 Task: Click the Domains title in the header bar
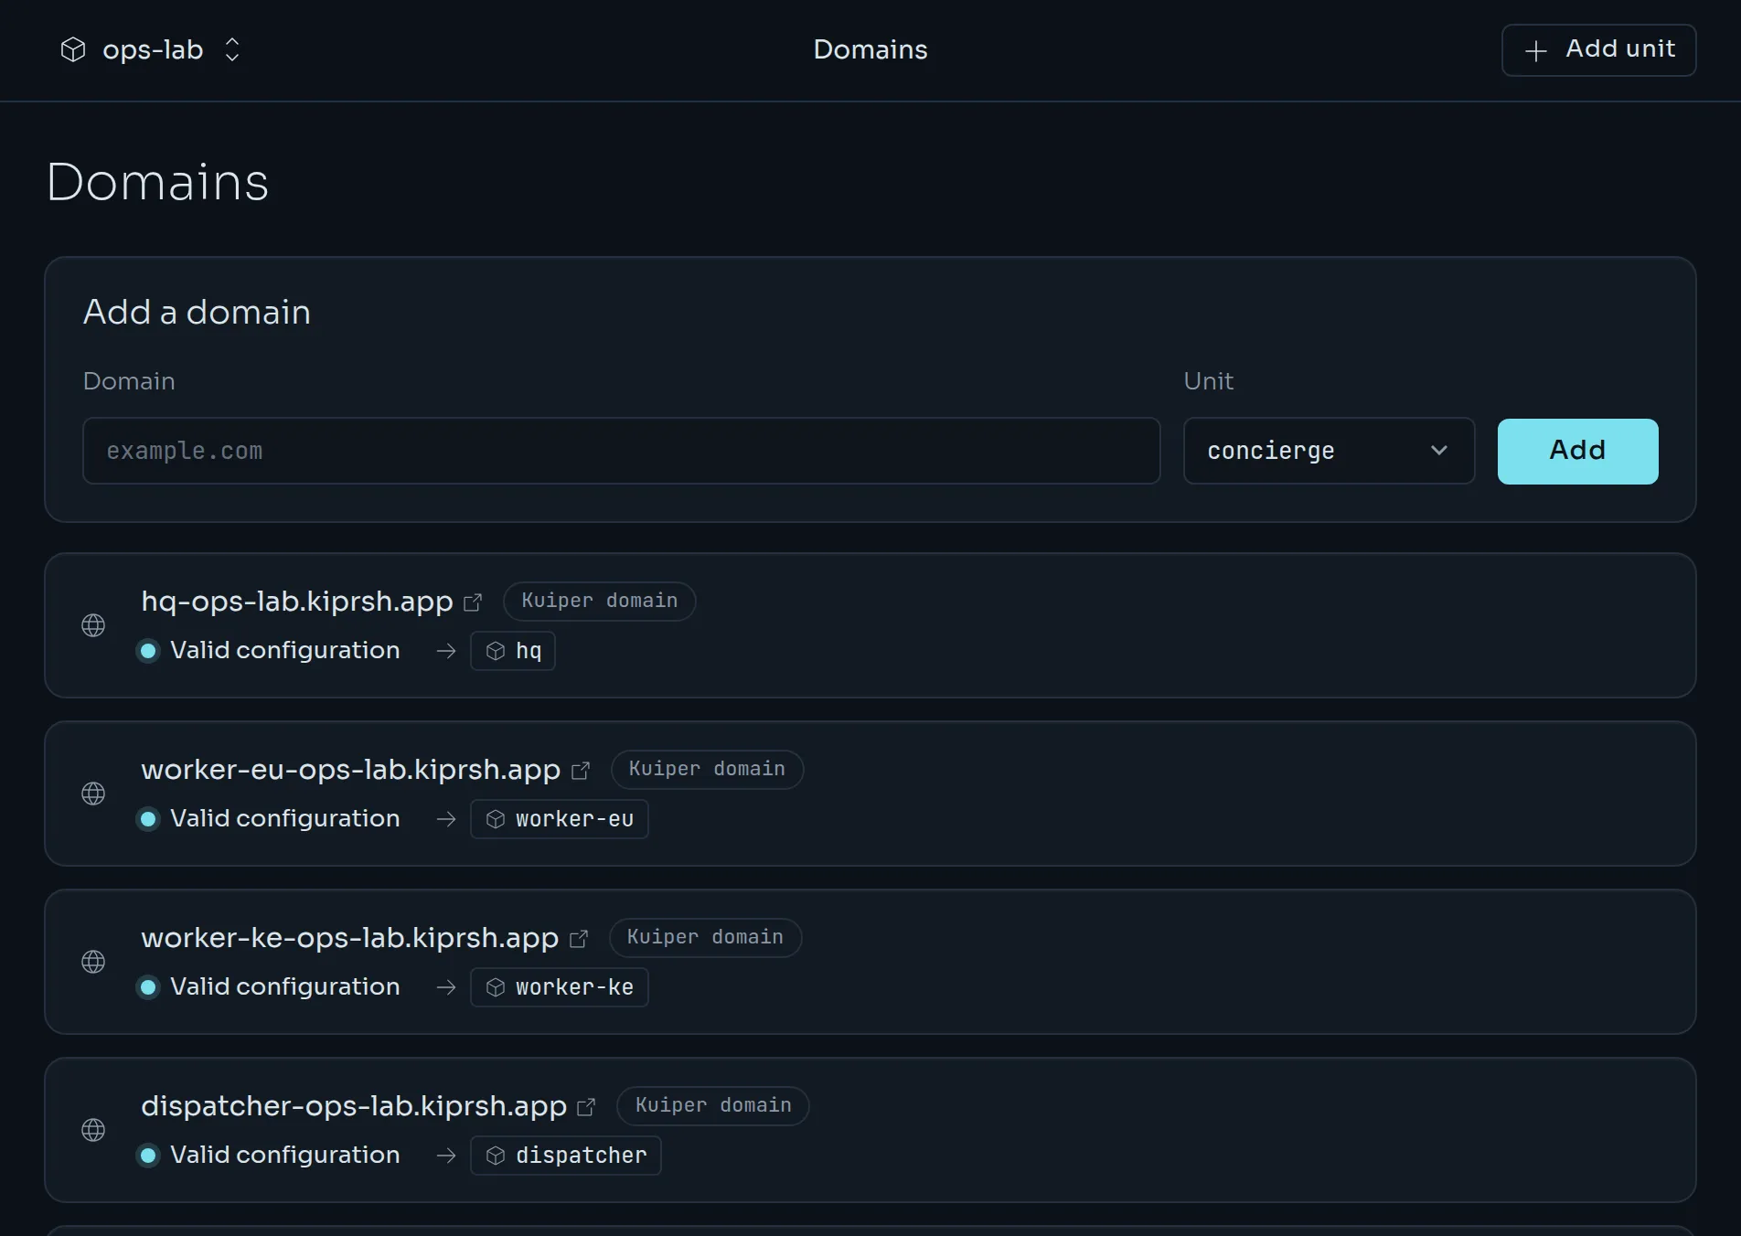coord(870,49)
